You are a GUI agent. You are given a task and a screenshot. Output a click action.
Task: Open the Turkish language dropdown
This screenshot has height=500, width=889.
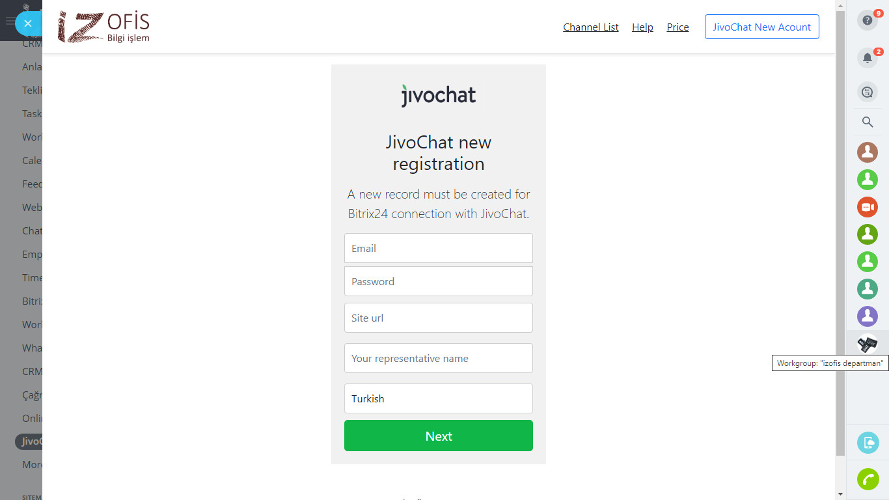click(x=438, y=398)
